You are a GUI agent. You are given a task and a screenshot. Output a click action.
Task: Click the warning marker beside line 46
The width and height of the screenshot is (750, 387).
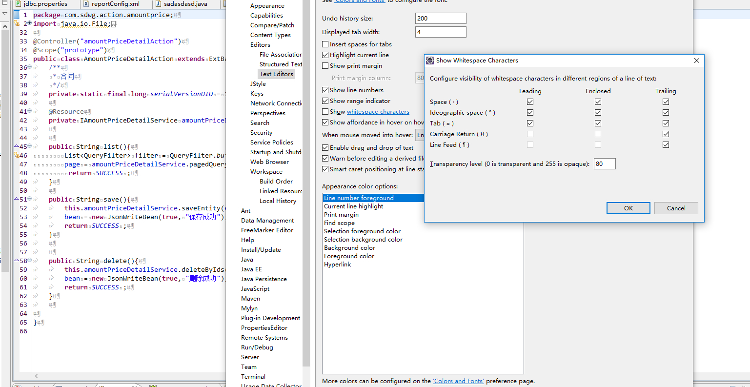[17, 155]
